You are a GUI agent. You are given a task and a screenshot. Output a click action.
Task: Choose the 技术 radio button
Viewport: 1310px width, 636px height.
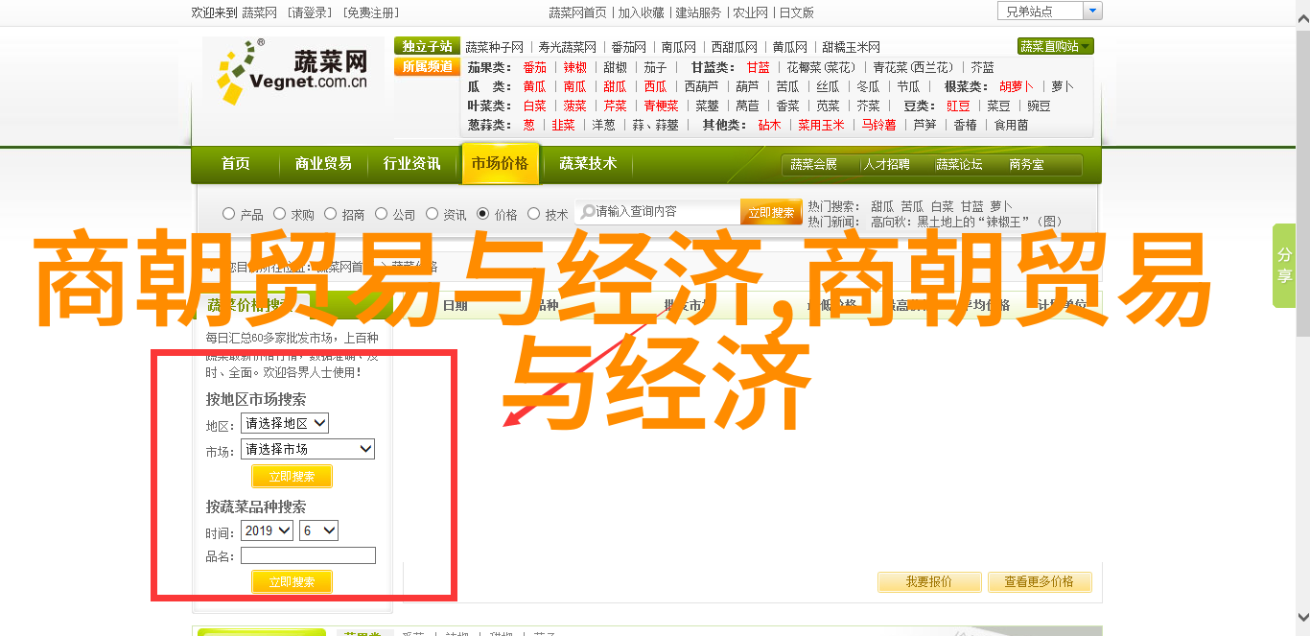[534, 214]
